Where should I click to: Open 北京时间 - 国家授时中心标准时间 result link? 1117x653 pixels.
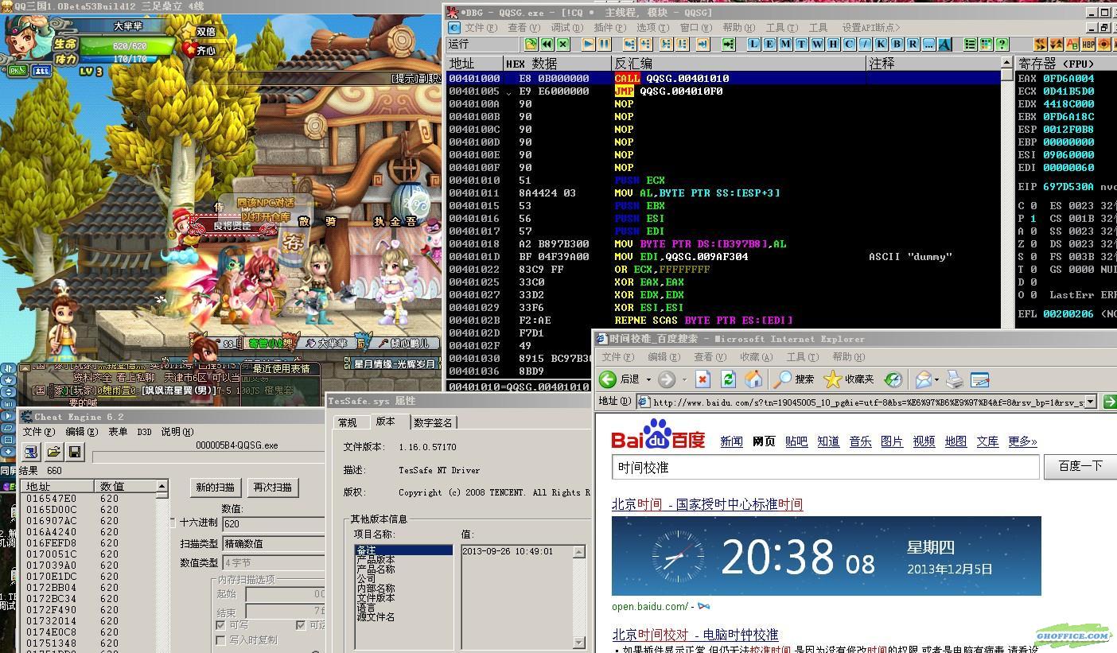tap(707, 504)
